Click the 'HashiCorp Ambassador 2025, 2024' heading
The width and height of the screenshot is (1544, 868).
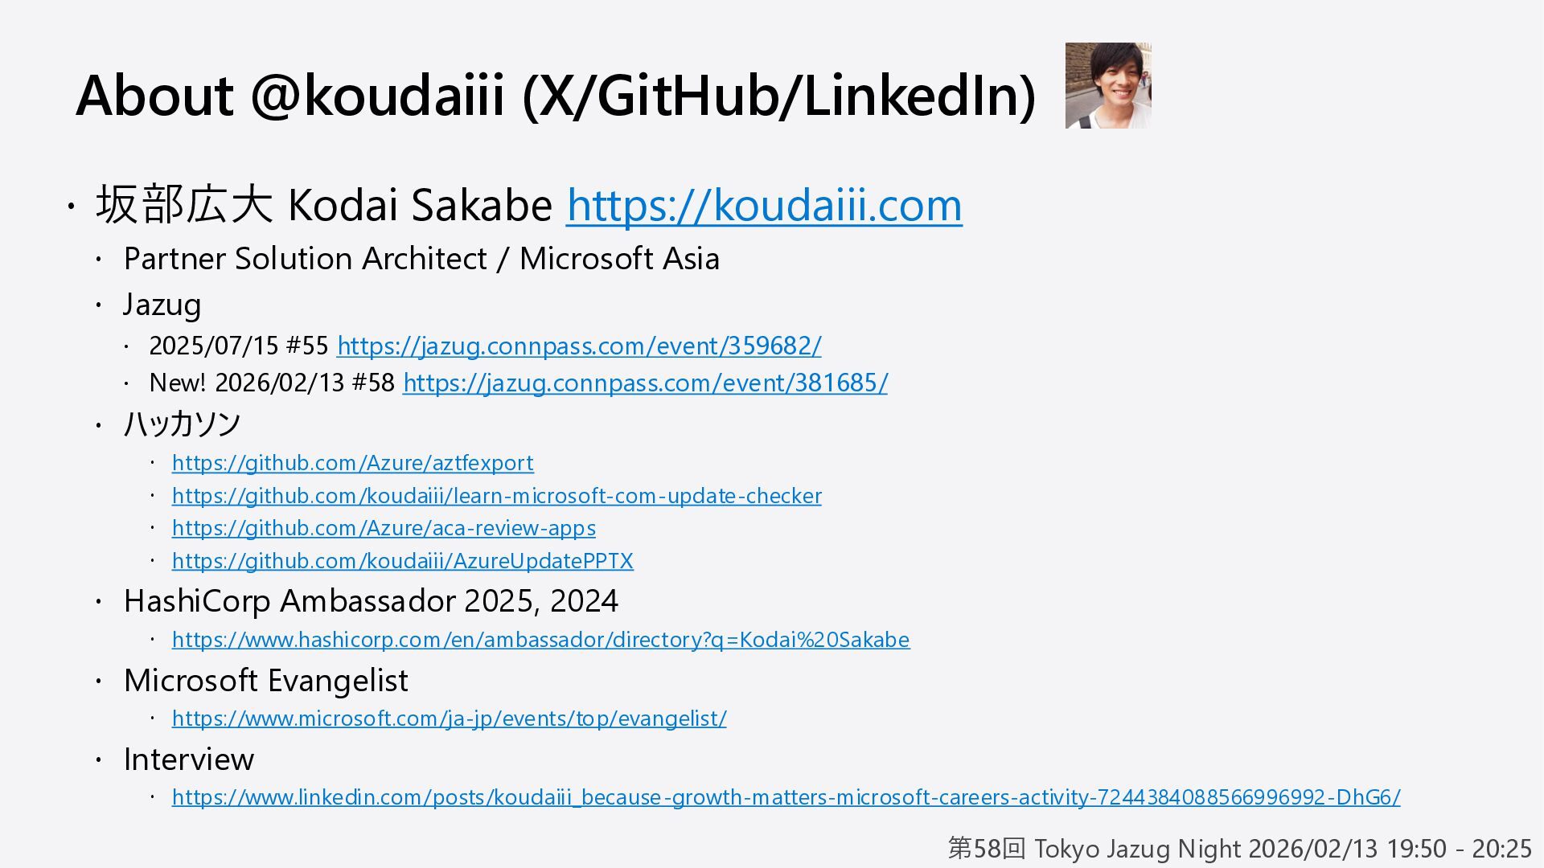371,601
